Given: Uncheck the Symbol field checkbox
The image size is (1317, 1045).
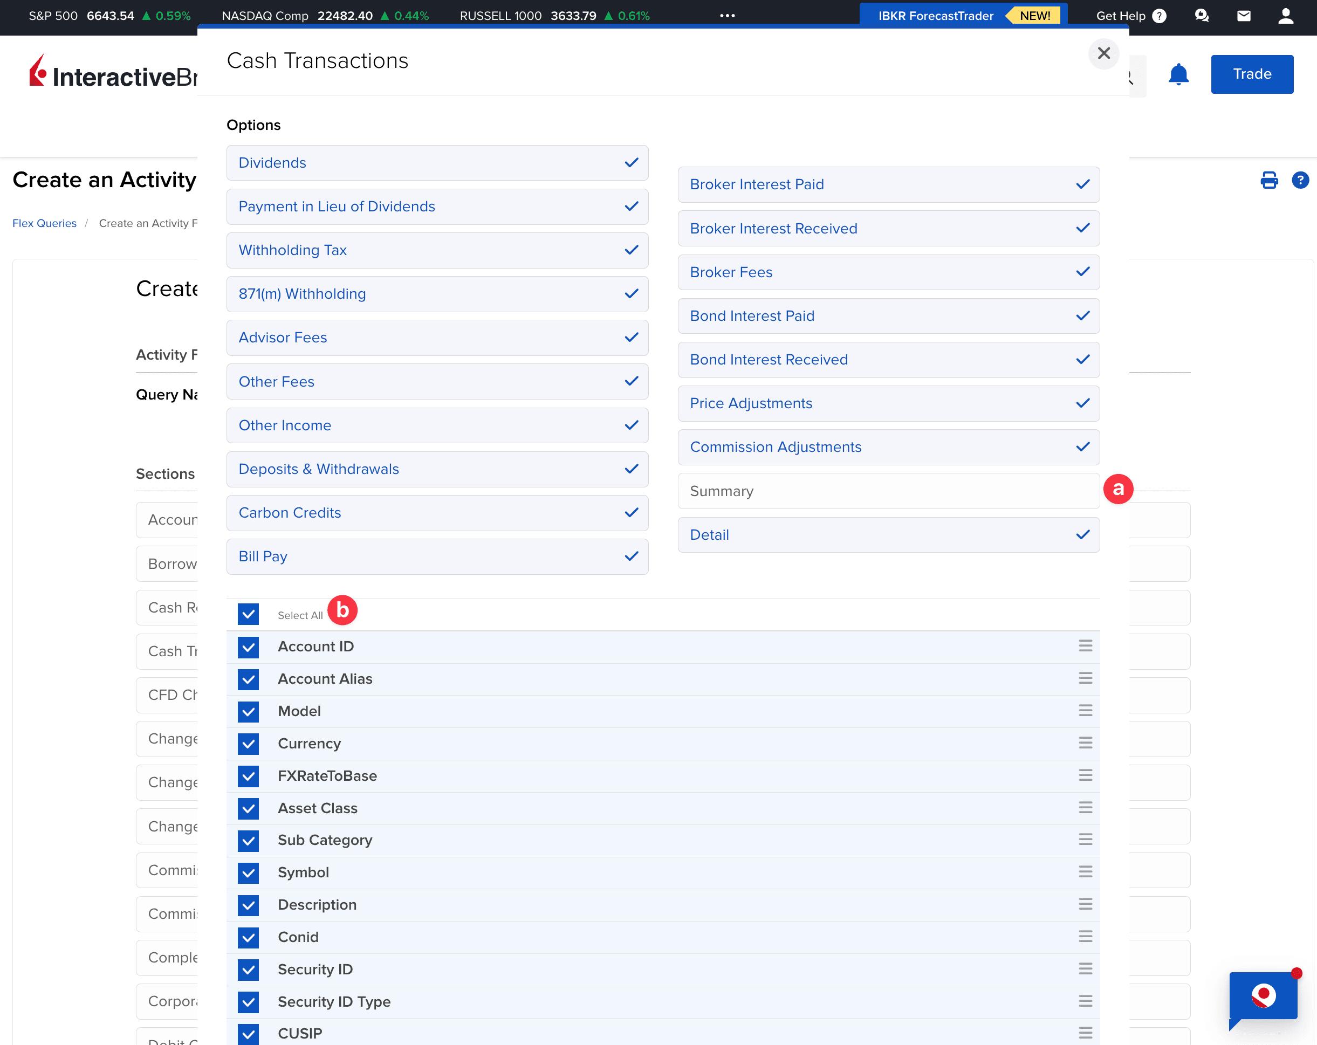Looking at the screenshot, I should click(x=249, y=873).
